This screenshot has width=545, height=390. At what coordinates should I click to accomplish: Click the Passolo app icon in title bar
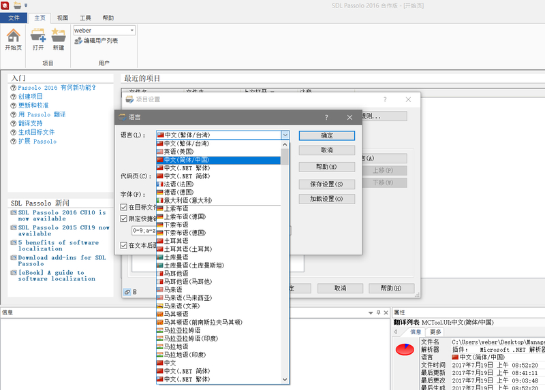[5, 5]
